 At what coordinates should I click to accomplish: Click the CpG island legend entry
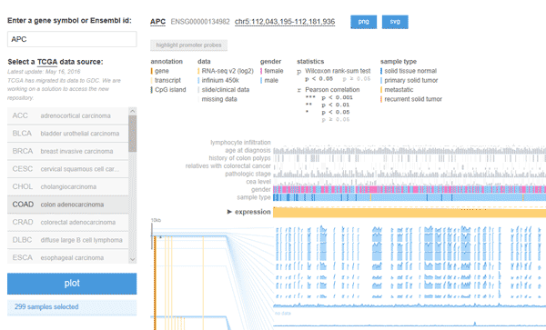click(x=168, y=90)
